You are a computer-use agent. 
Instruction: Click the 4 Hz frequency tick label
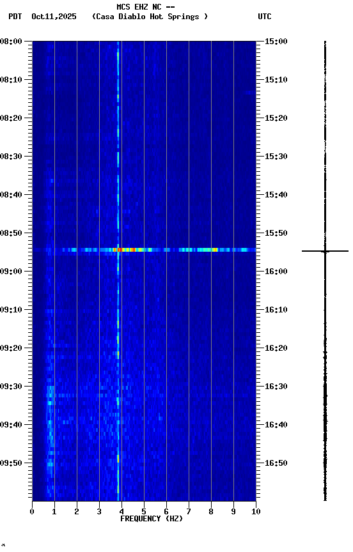coord(122,512)
